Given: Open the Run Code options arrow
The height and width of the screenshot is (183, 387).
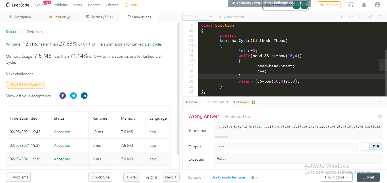Looking at the screenshot, I should point(347,177).
